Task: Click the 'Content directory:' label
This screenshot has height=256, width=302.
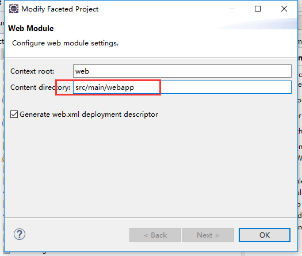Action: point(40,87)
